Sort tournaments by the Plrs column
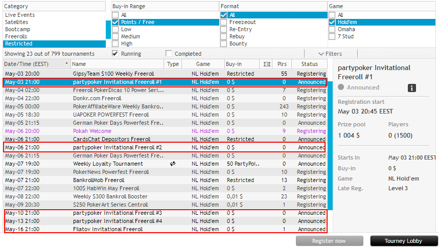The width and height of the screenshot is (439, 247). [x=282, y=64]
